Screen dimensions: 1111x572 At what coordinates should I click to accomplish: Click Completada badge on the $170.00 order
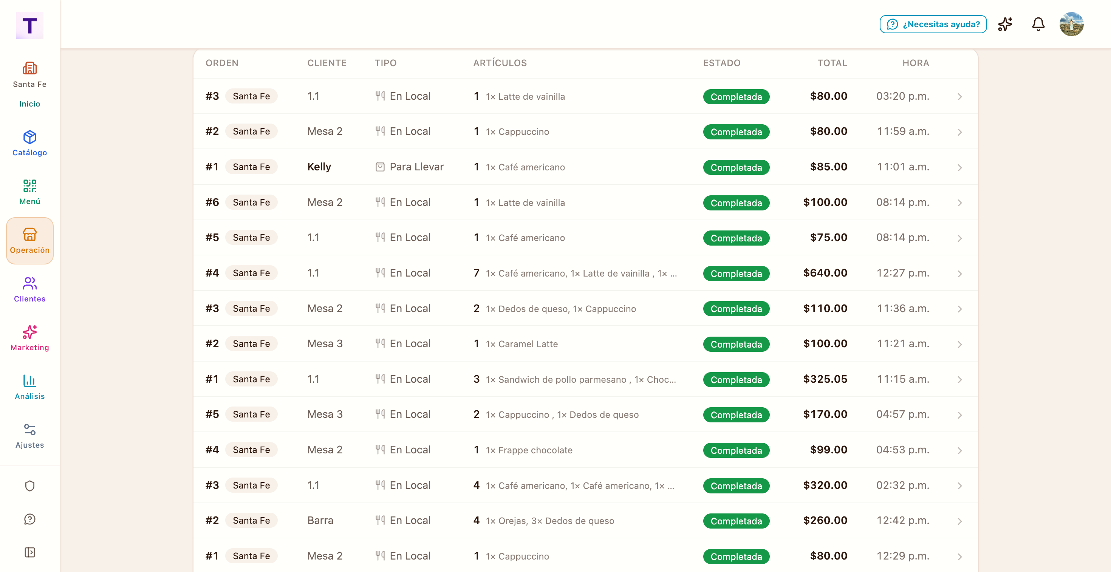pos(736,415)
